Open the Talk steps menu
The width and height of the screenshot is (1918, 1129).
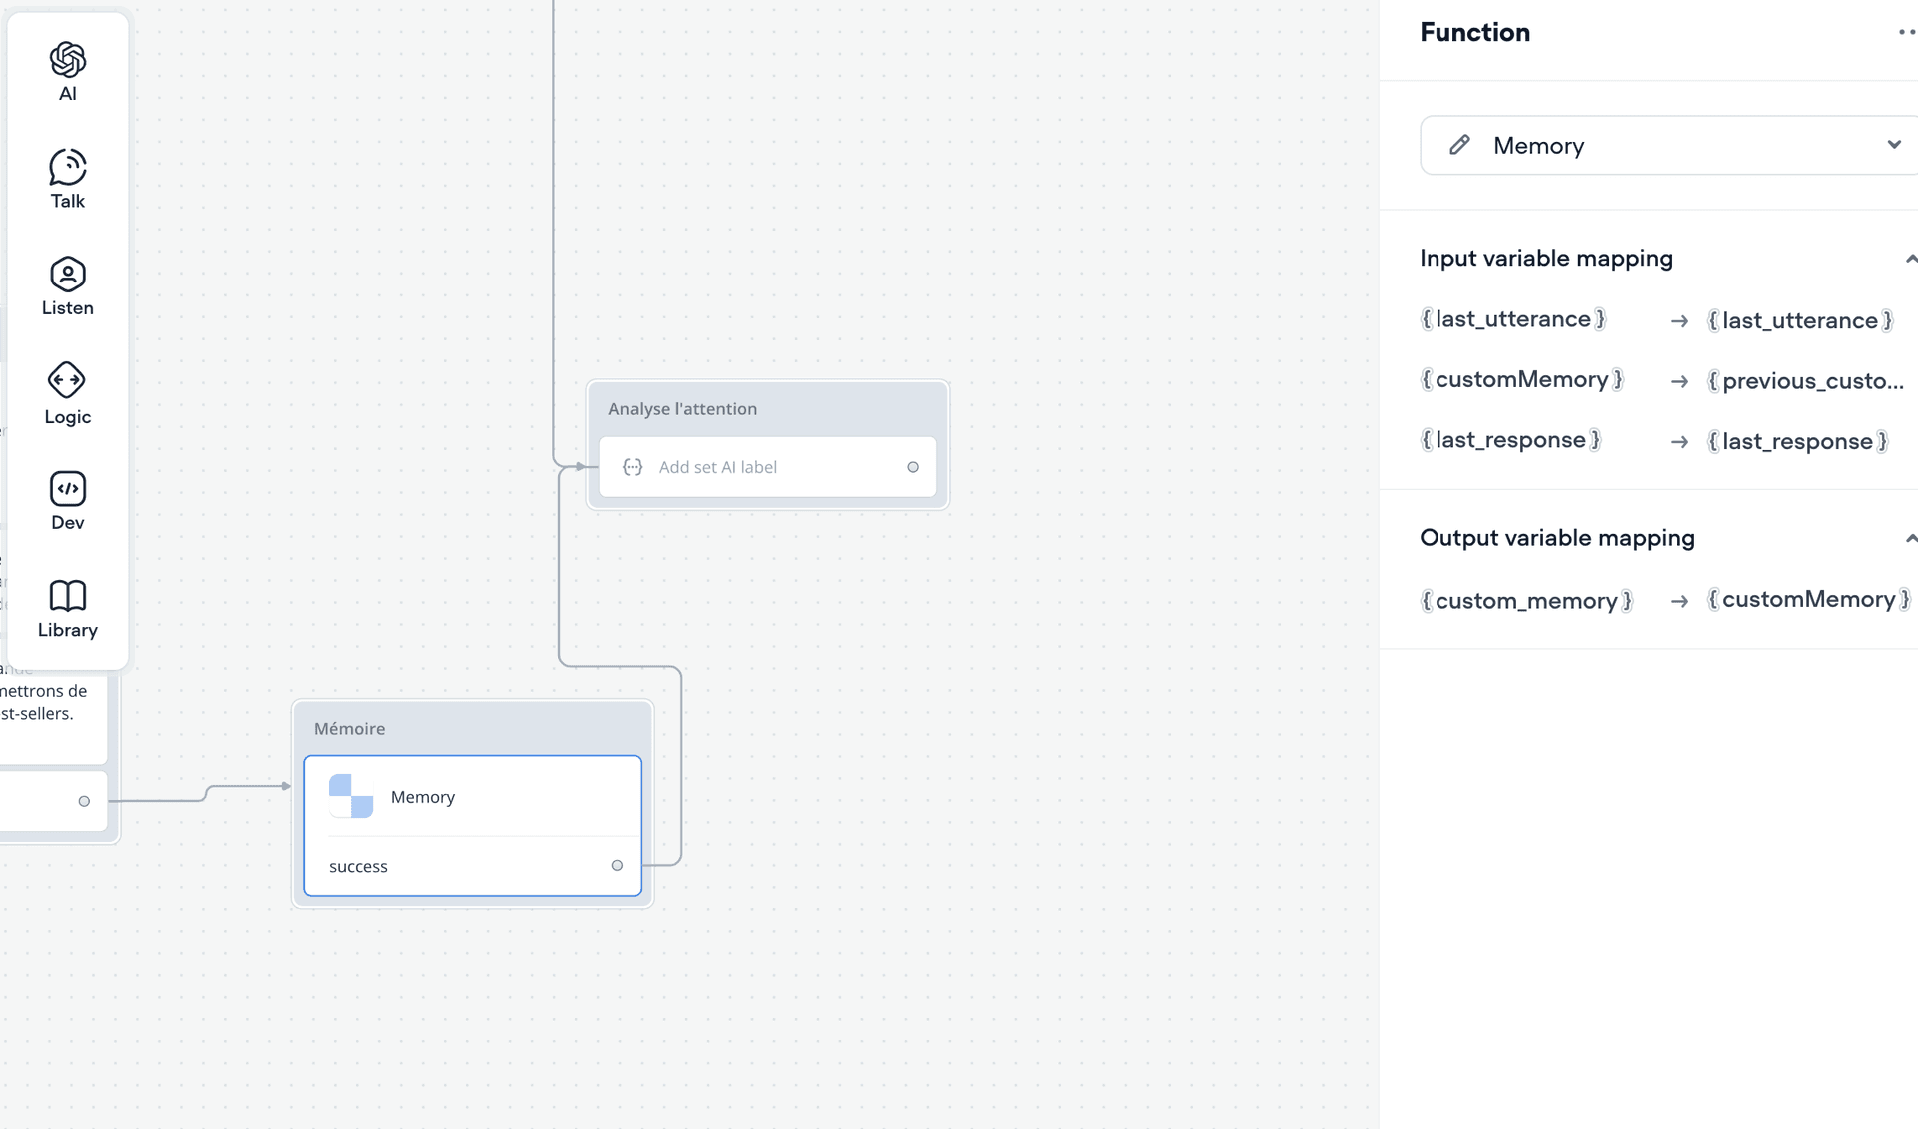pos(67,179)
